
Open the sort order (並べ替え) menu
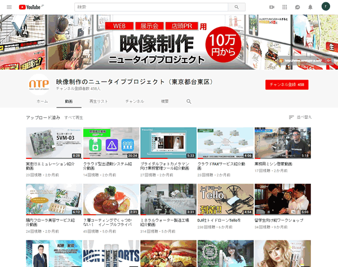[x=300, y=117]
